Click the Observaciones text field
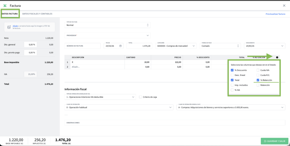Image resolution: width=290 pixels, height=146 pixels. 175,123
